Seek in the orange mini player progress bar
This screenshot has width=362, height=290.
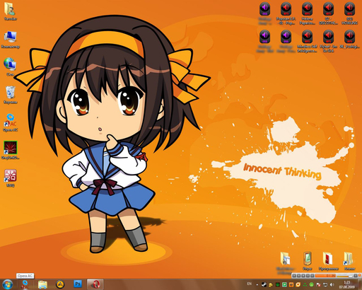[x=325, y=276]
